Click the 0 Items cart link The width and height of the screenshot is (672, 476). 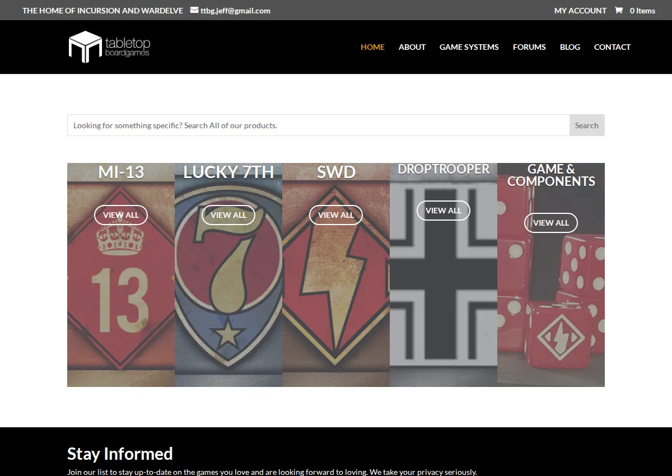(642, 11)
